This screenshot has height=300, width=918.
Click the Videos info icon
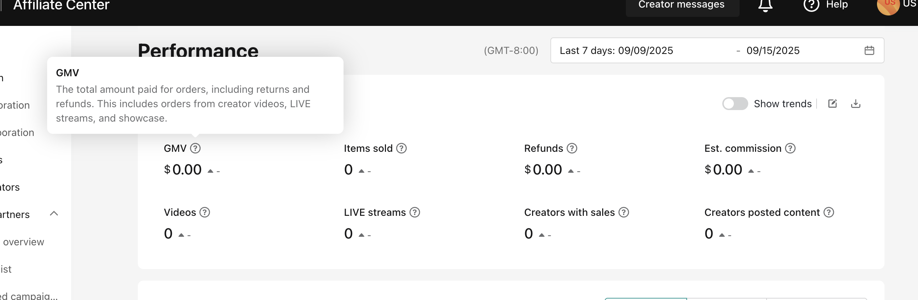(x=205, y=212)
